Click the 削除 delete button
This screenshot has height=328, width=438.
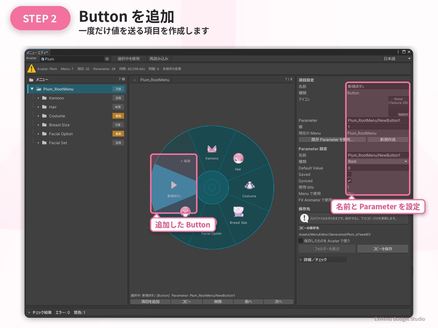click(218, 302)
